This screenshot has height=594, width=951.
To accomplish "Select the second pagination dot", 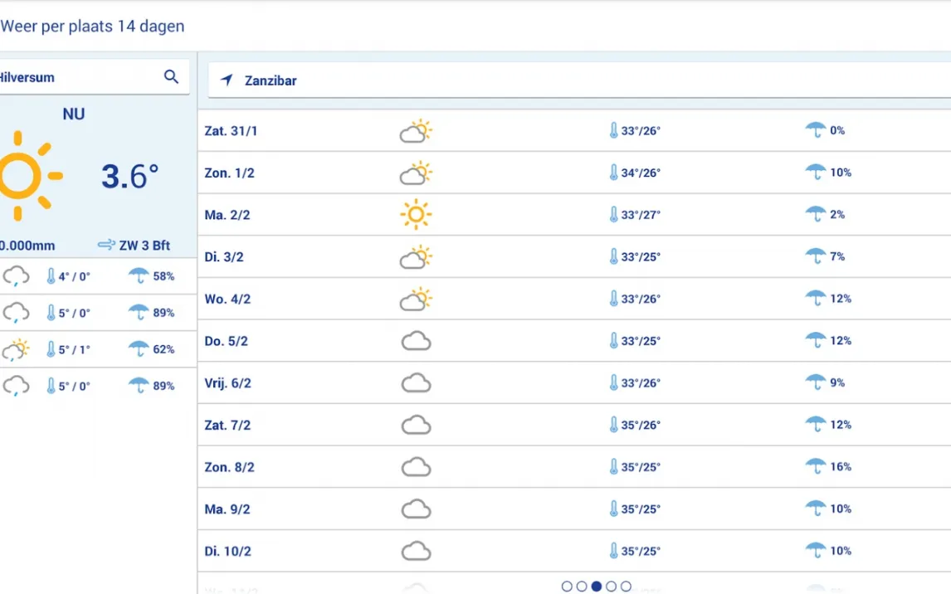I will 582,587.
